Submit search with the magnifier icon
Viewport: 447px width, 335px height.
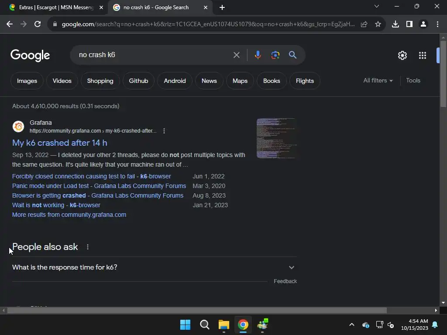(x=292, y=55)
